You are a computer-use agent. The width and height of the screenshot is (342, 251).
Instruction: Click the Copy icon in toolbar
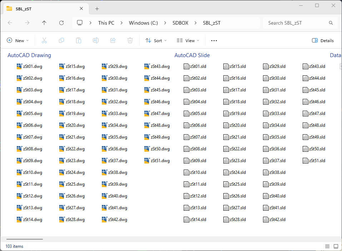(61, 41)
